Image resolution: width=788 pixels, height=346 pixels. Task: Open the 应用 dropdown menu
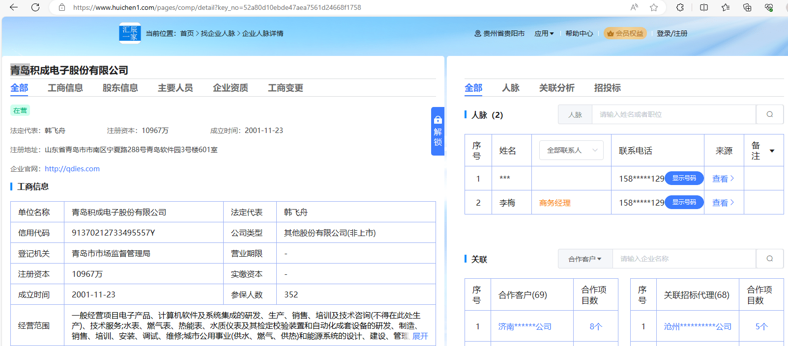[x=544, y=33]
